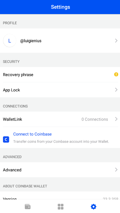Tap the Settings header title
Image resolution: width=120 pixels, height=213 pixels.
(61, 7)
